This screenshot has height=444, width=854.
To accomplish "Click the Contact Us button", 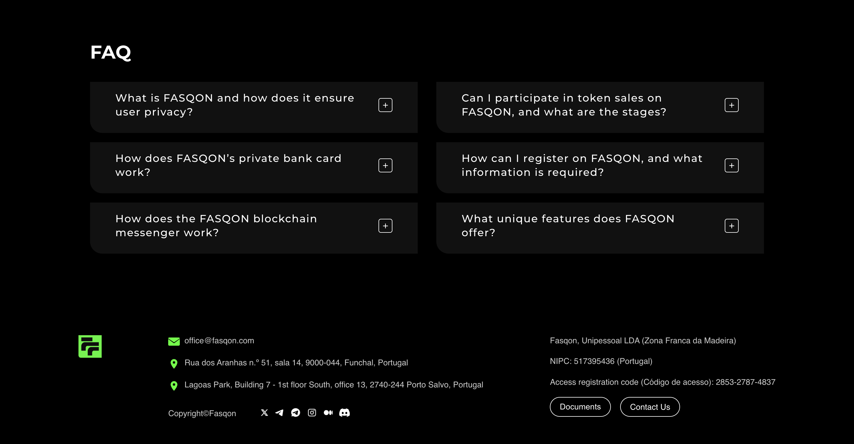I will (x=650, y=407).
